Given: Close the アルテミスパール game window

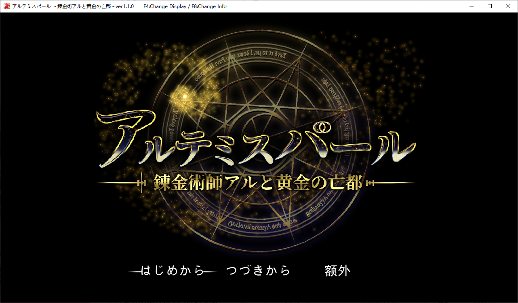Looking at the screenshot, I should click(x=508, y=6).
